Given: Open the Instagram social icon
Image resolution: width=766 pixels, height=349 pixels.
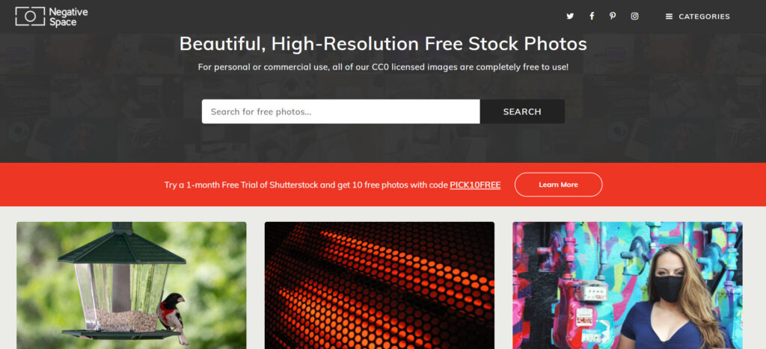Looking at the screenshot, I should [634, 16].
